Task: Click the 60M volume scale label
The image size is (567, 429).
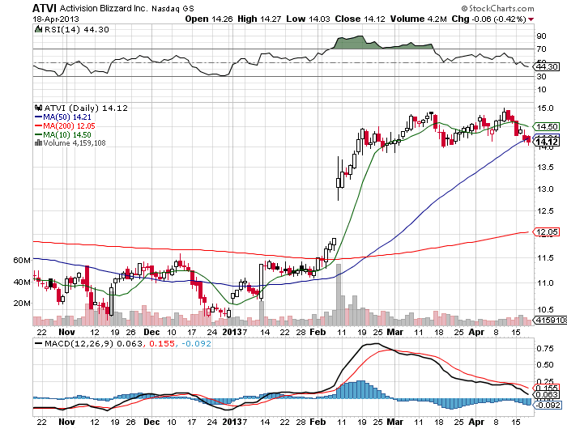Action: (x=22, y=260)
